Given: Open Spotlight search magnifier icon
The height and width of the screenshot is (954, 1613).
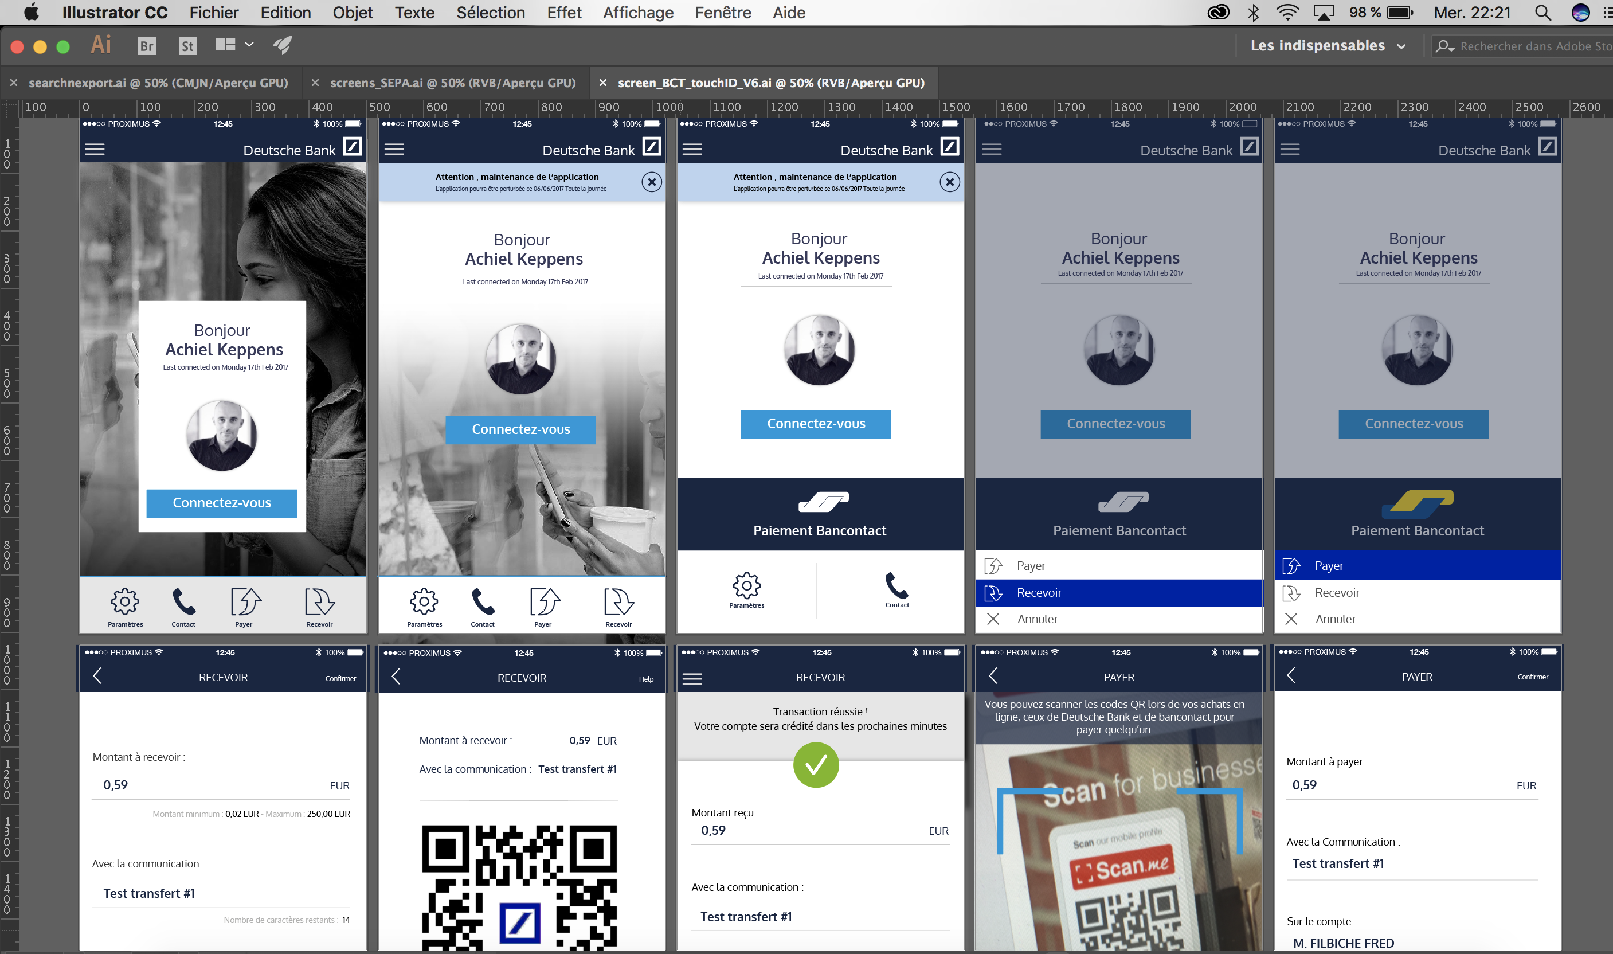Looking at the screenshot, I should [1542, 12].
